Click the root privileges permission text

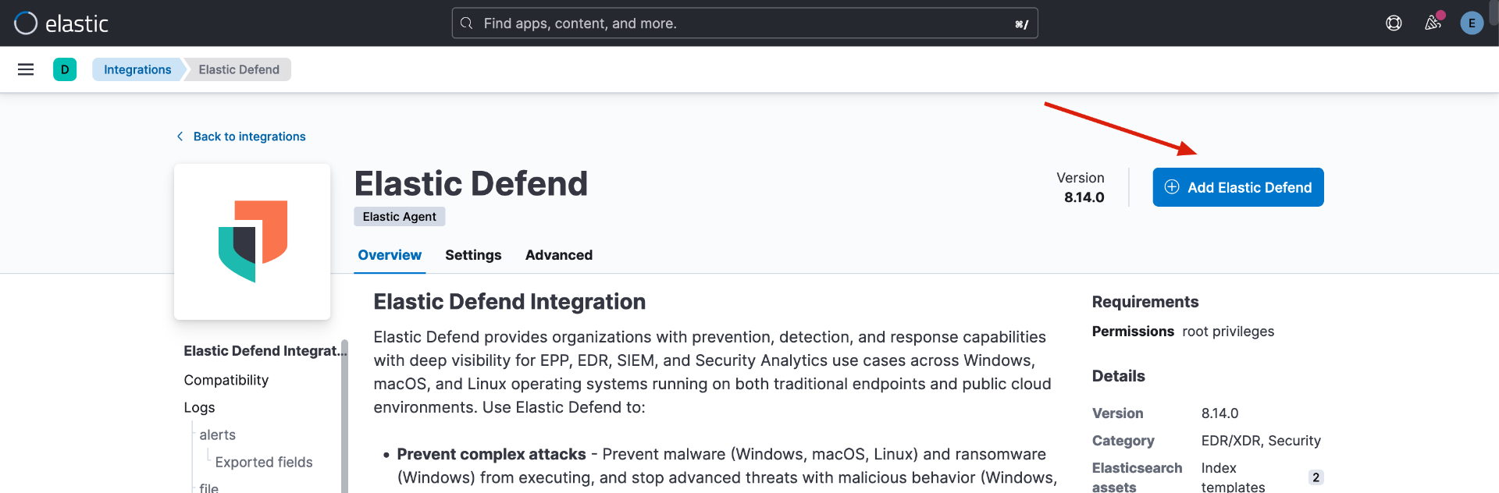(1228, 332)
